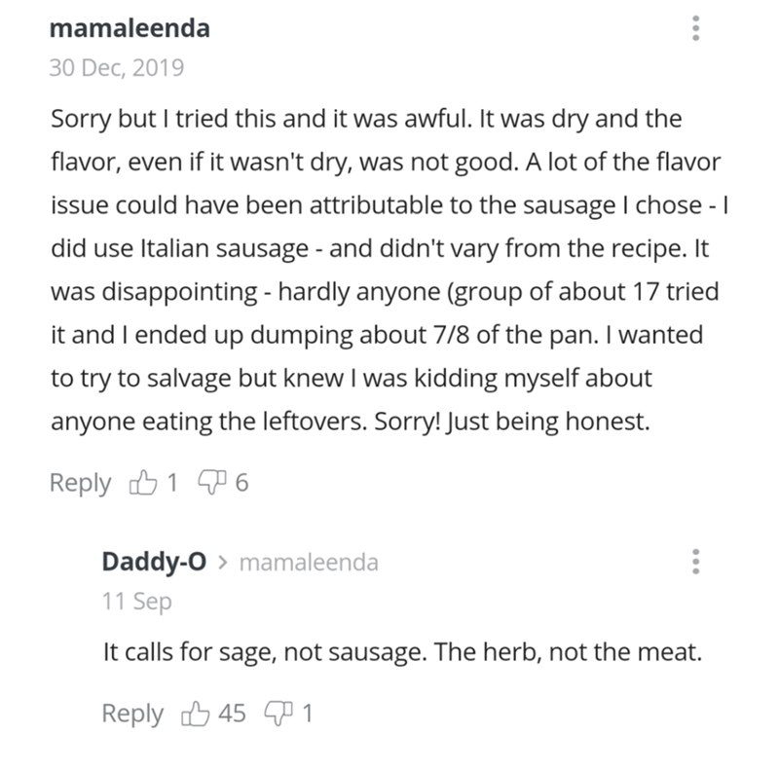Screen dimensions: 779x770
Task: Downvote mamaleenda's comment with thumbs down
Action: [210, 483]
